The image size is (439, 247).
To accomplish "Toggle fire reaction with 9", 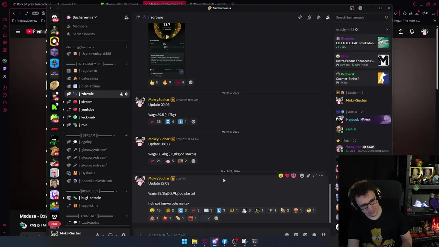I will [x=167, y=82].
